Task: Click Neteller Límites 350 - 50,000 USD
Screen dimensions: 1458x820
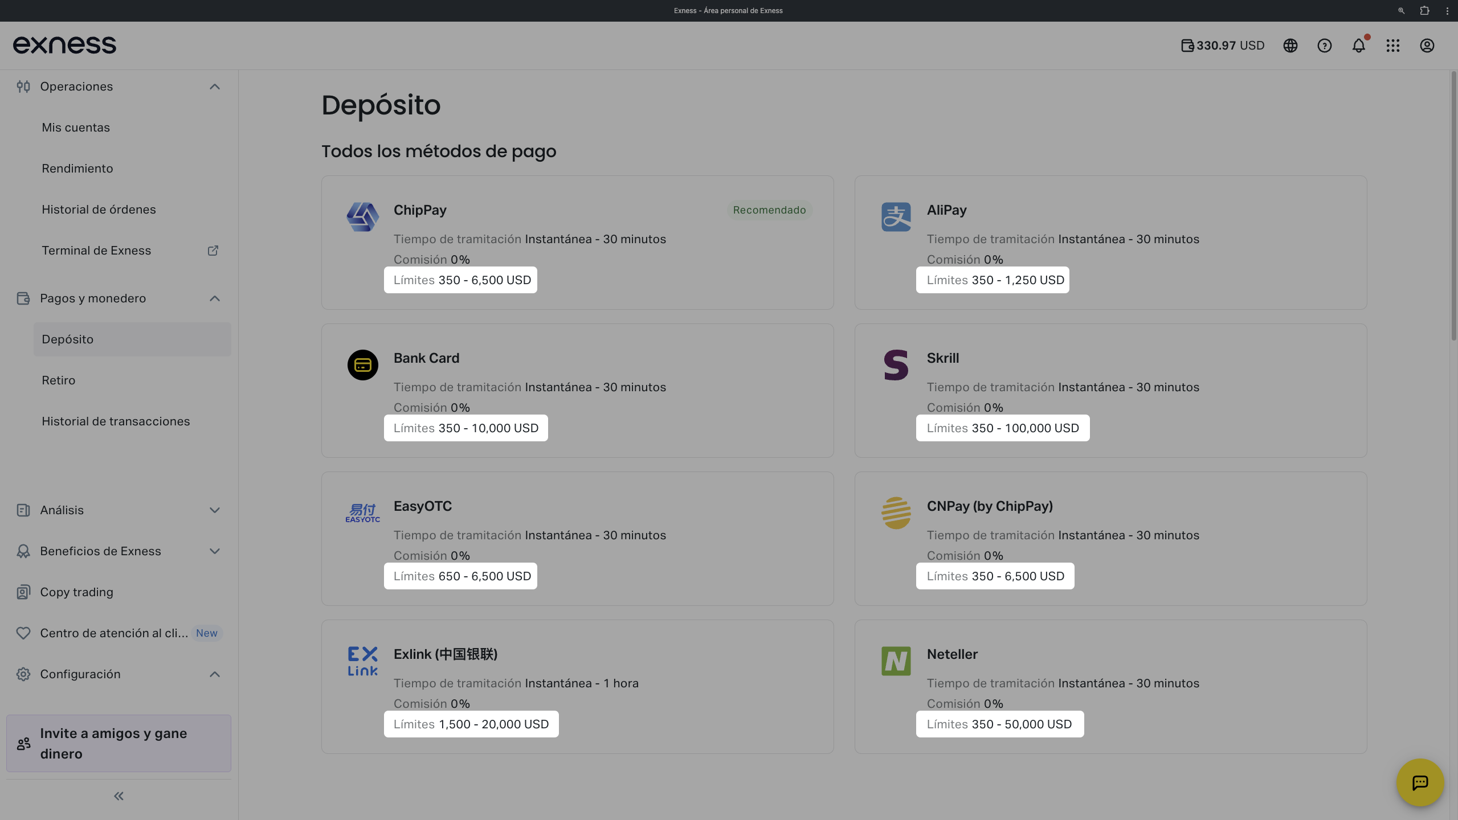Action: [1000, 724]
